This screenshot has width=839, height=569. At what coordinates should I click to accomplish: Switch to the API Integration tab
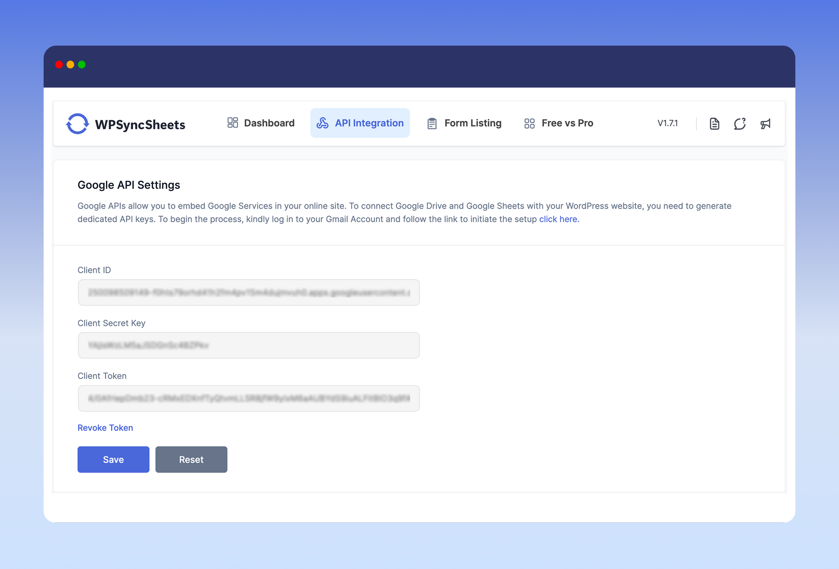(360, 123)
